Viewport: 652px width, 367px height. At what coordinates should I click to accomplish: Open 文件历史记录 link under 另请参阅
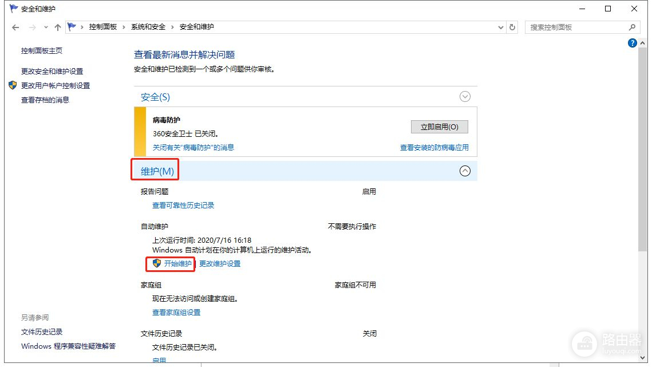point(42,332)
